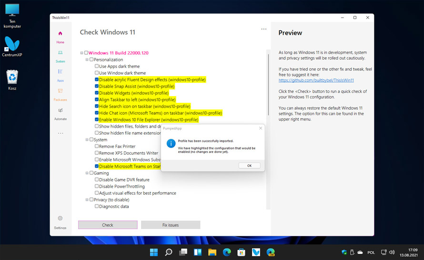This screenshot has width=424, height=260.
Task: Uncheck Disable acrylic Fluent Design effects
Action: click(x=97, y=80)
